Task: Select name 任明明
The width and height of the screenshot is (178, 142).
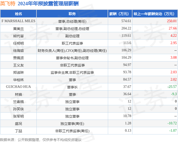Action: point(18,43)
